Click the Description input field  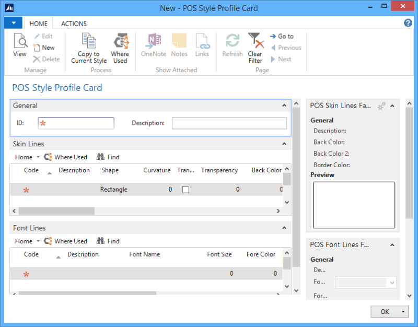point(229,123)
